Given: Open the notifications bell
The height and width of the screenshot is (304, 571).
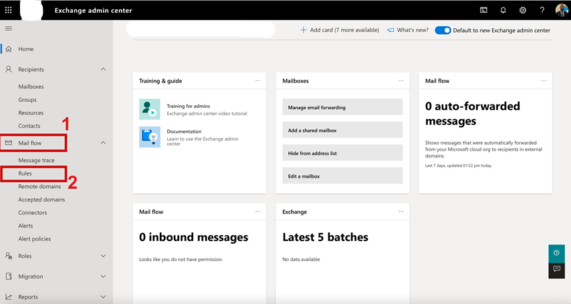Looking at the screenshot, I should point(503,10).
